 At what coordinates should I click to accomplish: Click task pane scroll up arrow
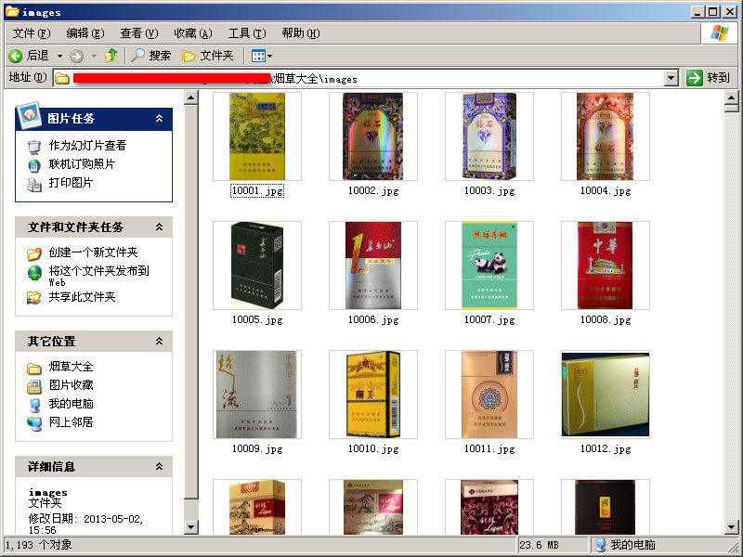pos(191,98)
